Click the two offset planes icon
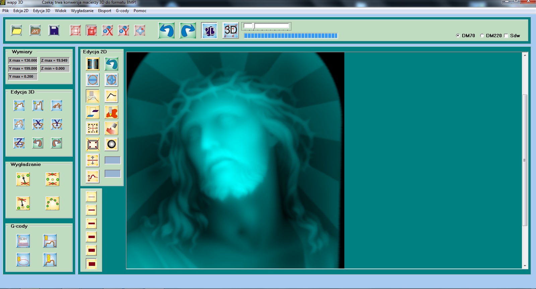The height and width of the screenshot is (289, 536). pos(93,112)
